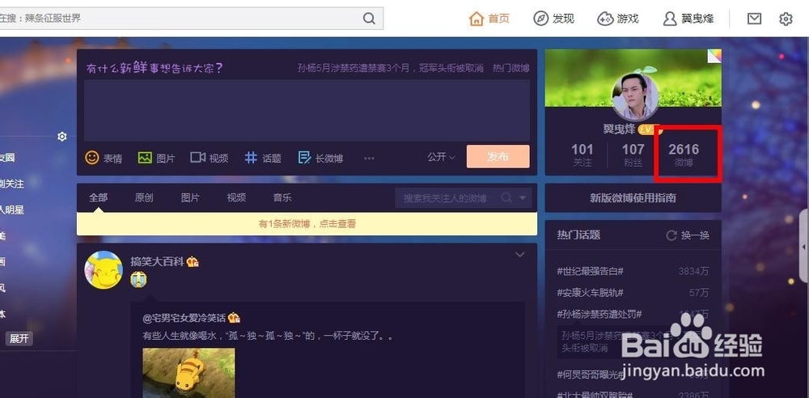This screenshot has width=809, height=398.
Task: Open #孙杨涉禁药遭处罚# topic
Action: pos(599,314)
